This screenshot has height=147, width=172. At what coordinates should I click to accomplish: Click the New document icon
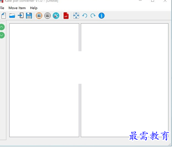(4, 15)
